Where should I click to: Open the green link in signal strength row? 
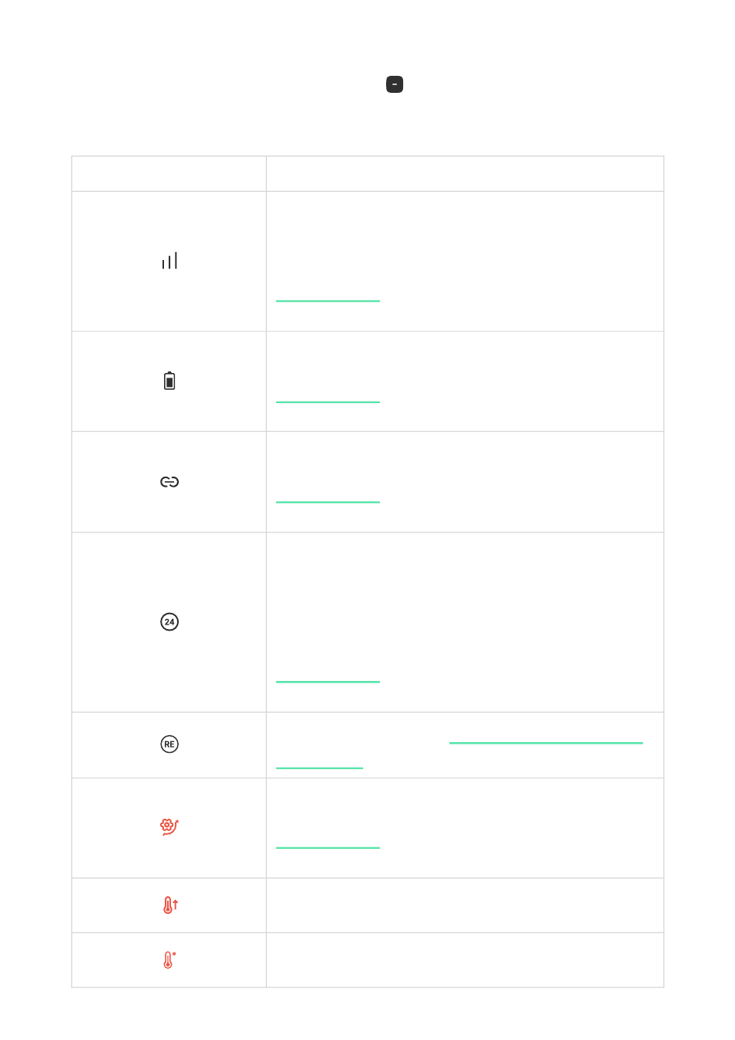(327, 300)
